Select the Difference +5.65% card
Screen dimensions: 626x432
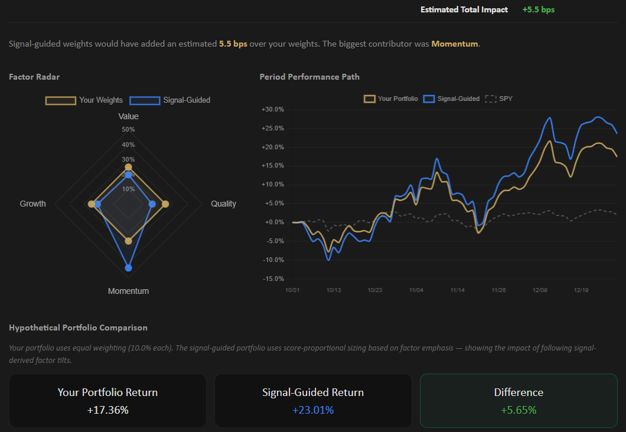[519, 401]
